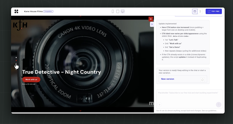Collapse the chat panel with double chevron
Screen dimensions: 233x124
tap(152, 24)
